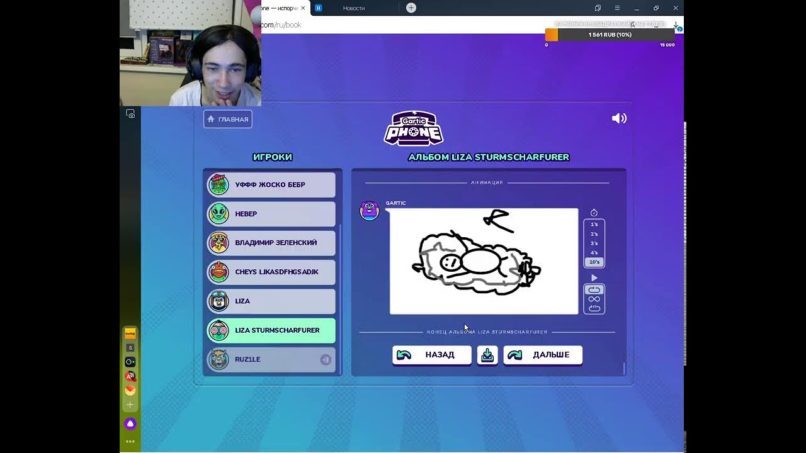The height and width of the screenshot is (453, 806).
Task: Select player УФФФ ЖОСКО БЕБР
Action: point(271,185)
